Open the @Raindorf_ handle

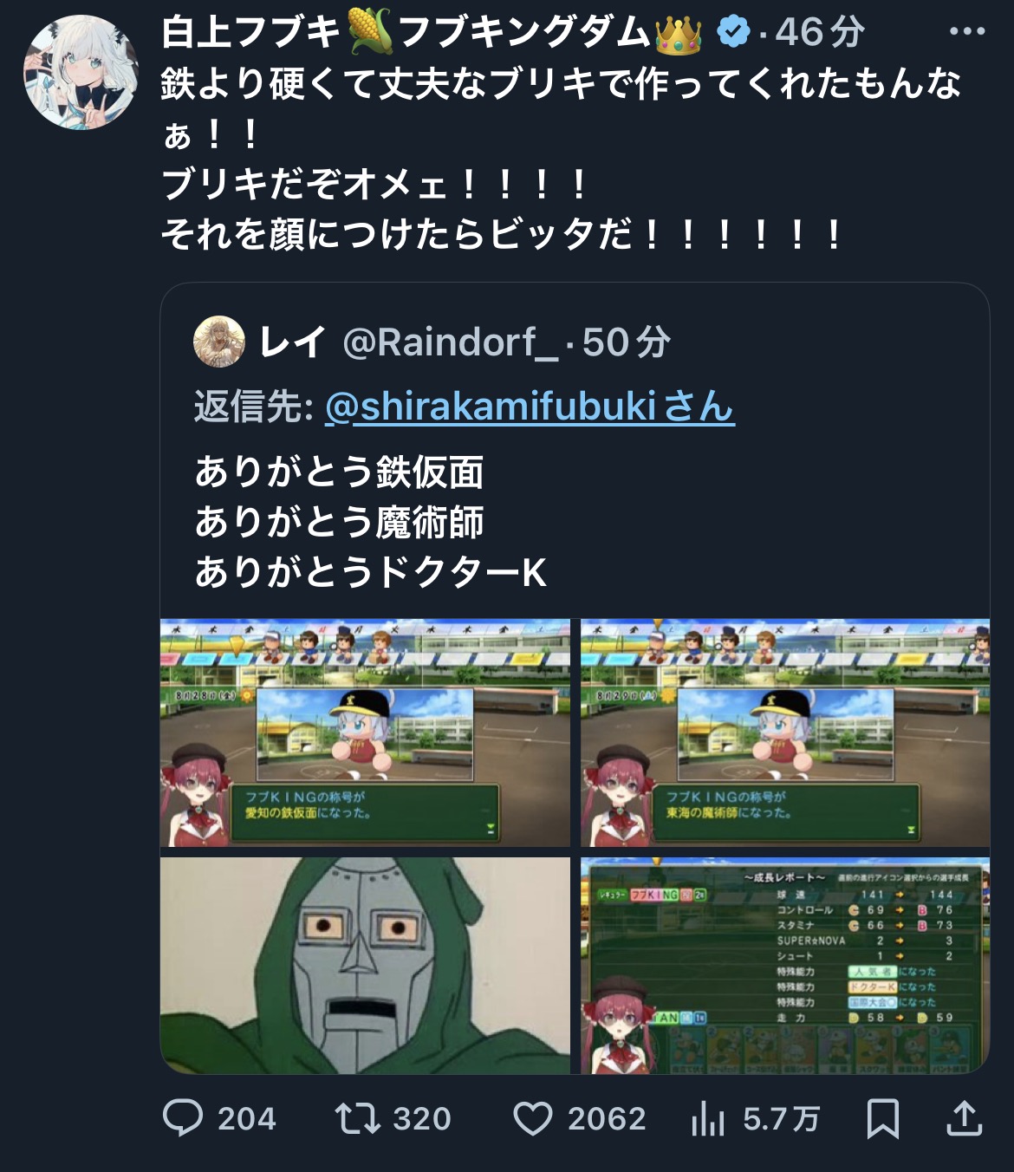click(x=451, y=342)
